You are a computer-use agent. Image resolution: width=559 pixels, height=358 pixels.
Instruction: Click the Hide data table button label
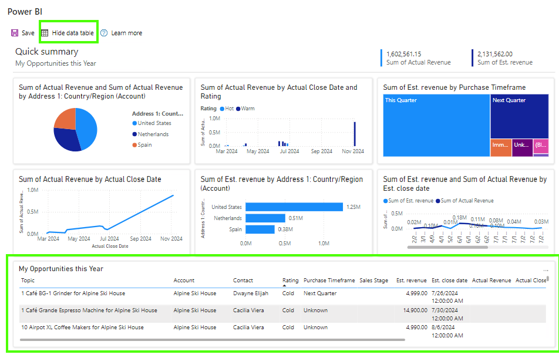[73, 33]
